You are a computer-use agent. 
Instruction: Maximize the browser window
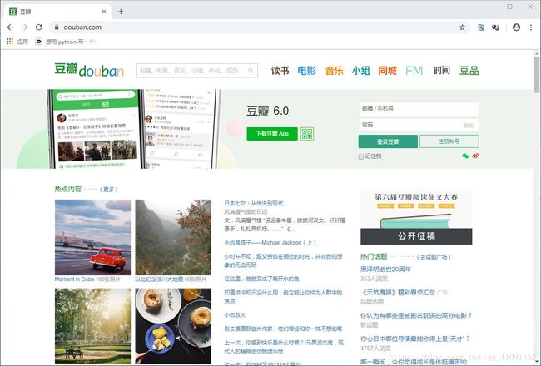tap(509, 7)
